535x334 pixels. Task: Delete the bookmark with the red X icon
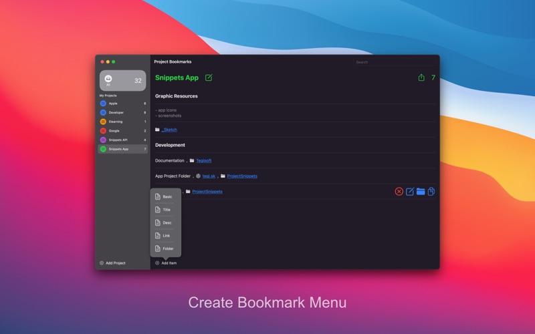(399, 192)
